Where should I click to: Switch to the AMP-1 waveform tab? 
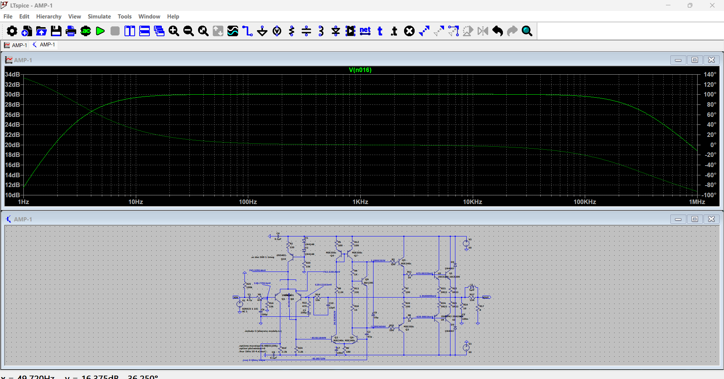pyautogui.click(x=15, y=45)
